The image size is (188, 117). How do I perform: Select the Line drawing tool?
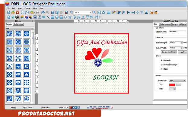click(x=48, y=17)
